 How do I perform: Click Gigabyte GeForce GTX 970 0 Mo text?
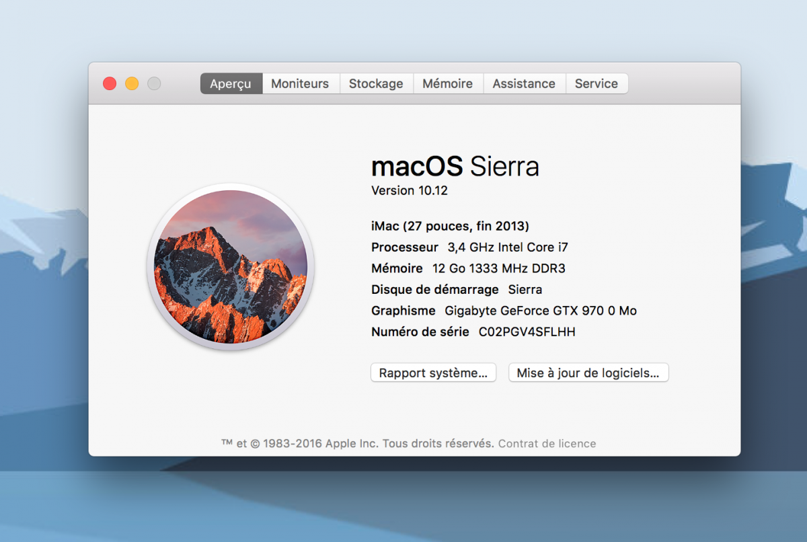541,311
